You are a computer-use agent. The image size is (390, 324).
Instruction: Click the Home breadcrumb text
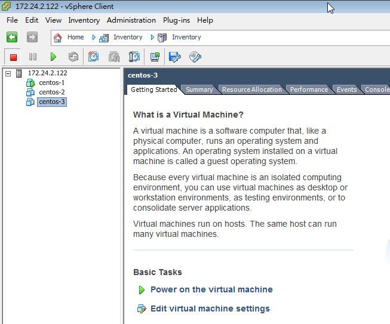(x=76, y=37)
